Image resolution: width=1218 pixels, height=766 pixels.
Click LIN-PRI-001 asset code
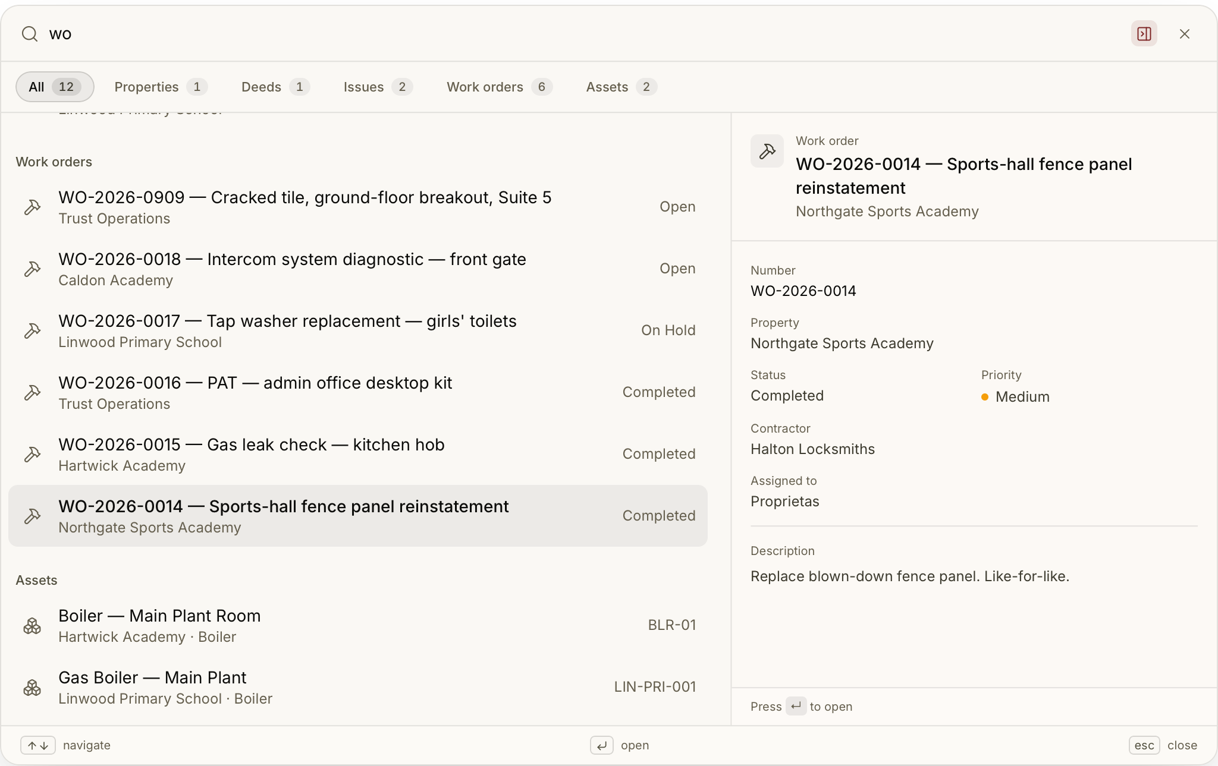pos(655,687)
